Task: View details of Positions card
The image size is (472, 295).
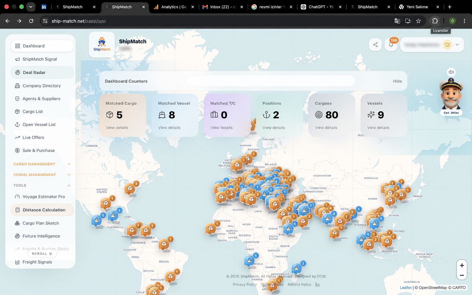Action: 274,128
